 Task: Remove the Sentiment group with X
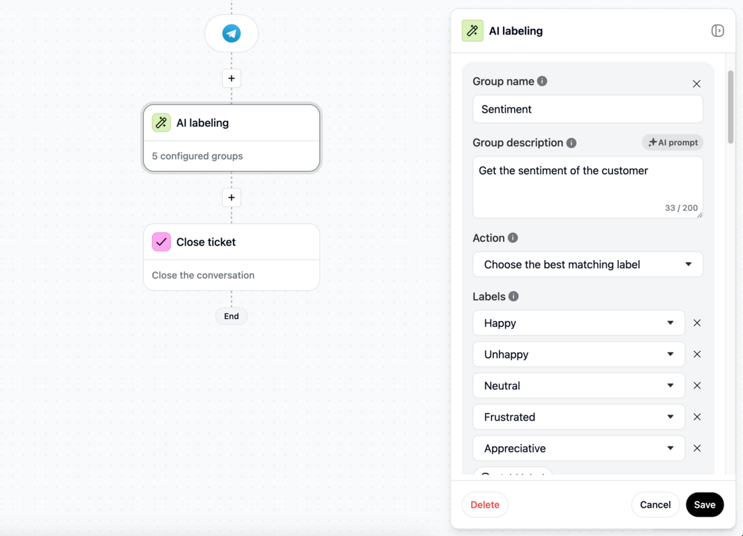click(697, 84)
